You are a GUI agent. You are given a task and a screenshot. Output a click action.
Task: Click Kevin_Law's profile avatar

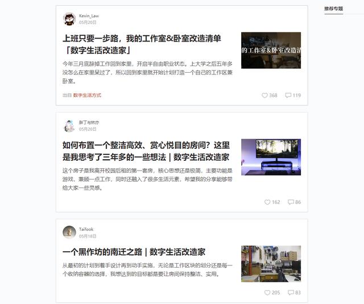(69, 19)
